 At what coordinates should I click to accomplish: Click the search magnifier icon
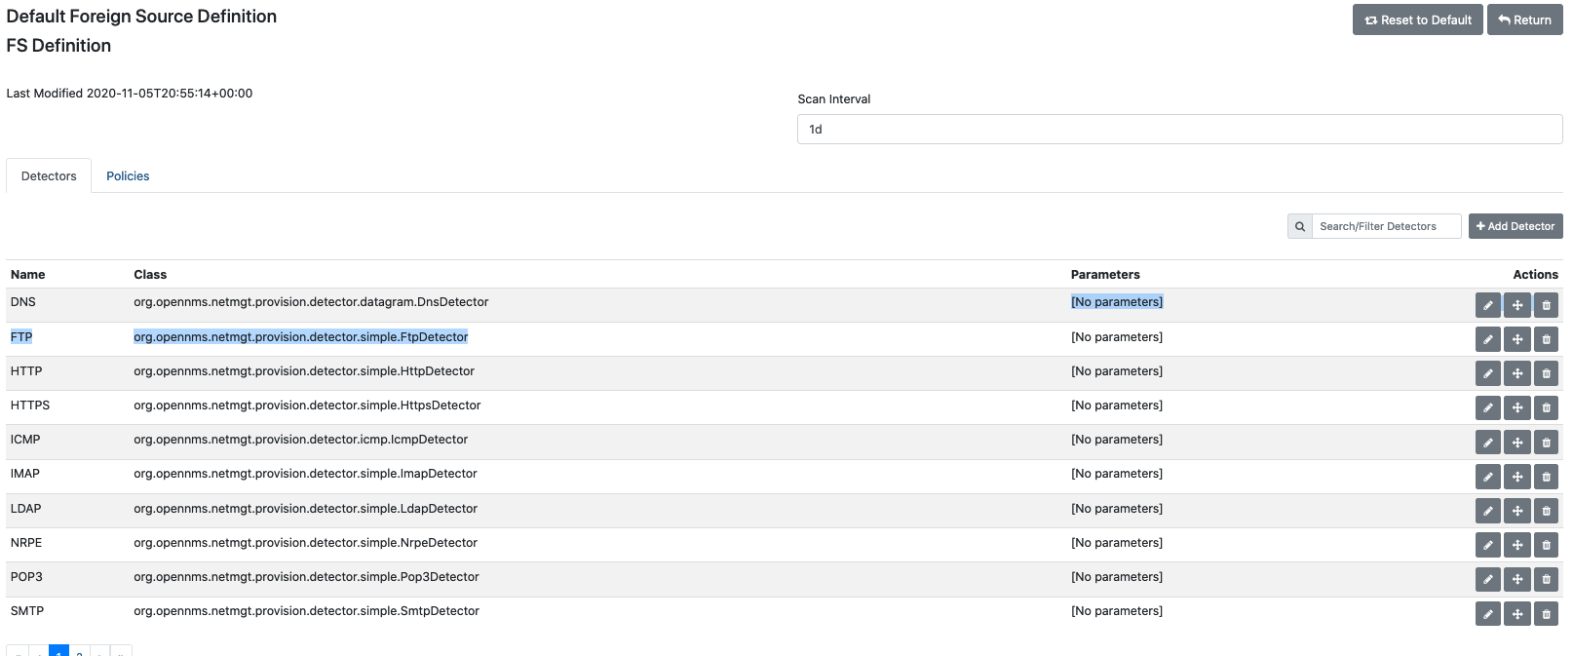tap(1299, 226)
